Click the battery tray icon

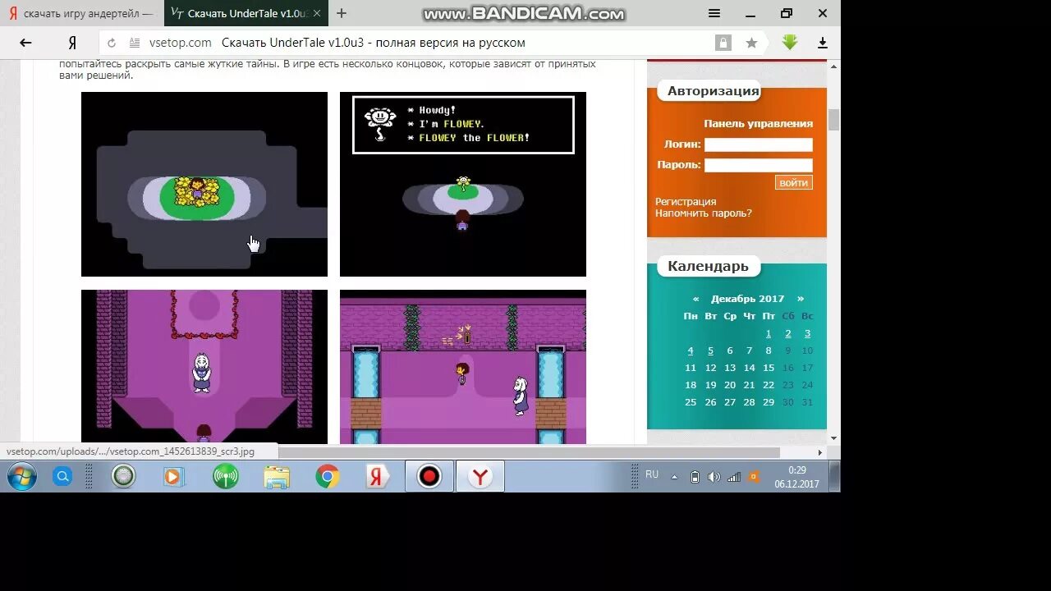[x=695, y=477]
